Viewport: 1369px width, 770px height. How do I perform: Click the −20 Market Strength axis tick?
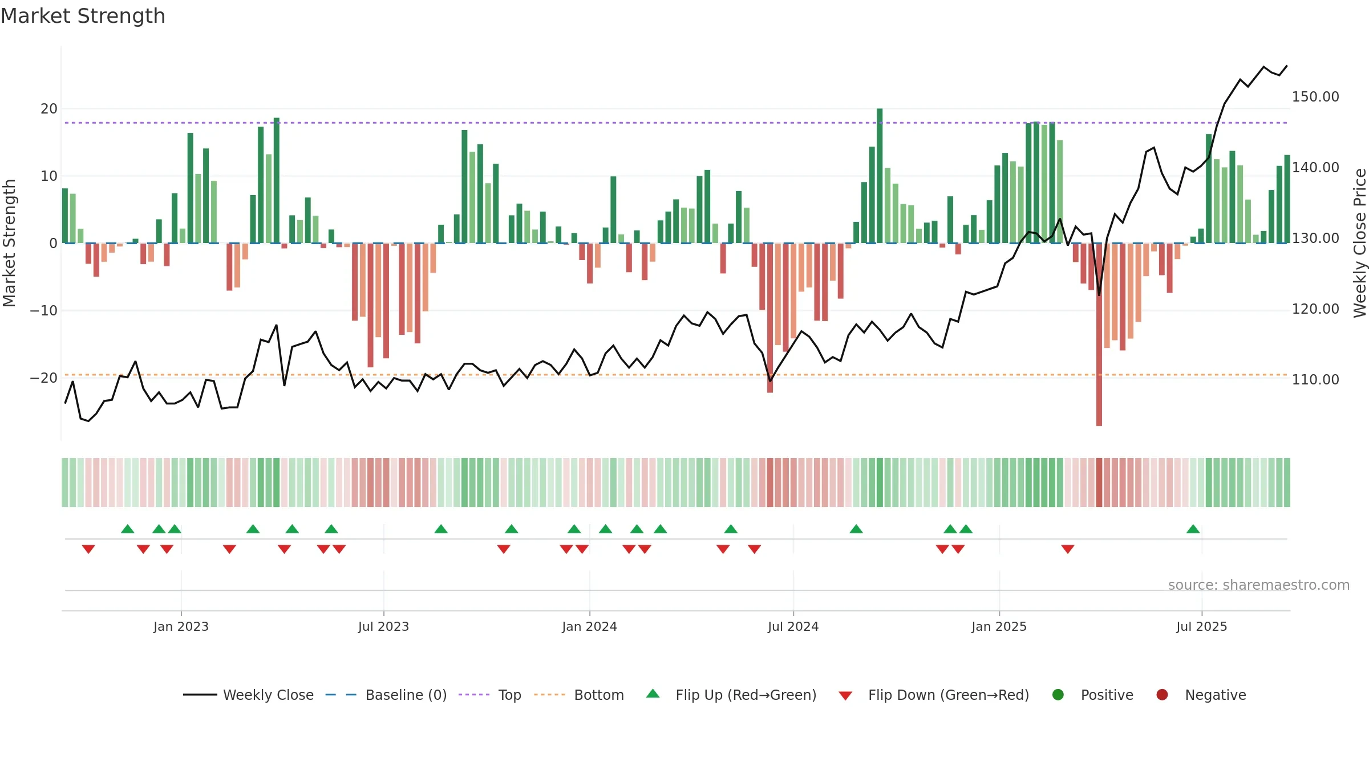pos(44,378)
